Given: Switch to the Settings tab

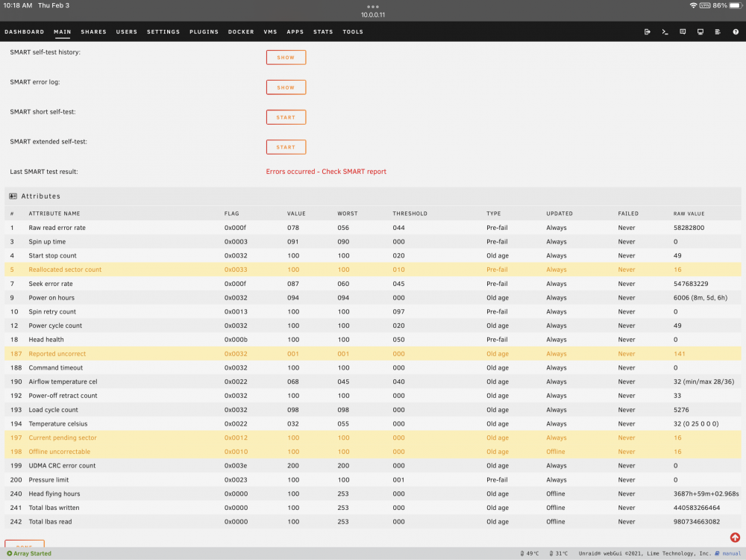Looking at the screenshot, I should [x=163, y=32].
